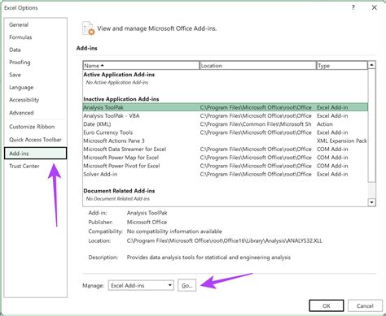Image resolution: width=386 pixels, height=316 pixels.
Task: Open Advanced options
Action: pyautogui.click(x=21, y=113)
